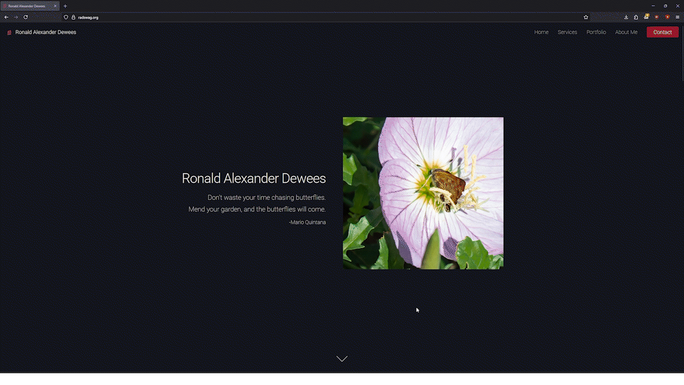The image size is (684, 385).
Task: Click the browser back arrow
Action: click(x=6, y=17)
